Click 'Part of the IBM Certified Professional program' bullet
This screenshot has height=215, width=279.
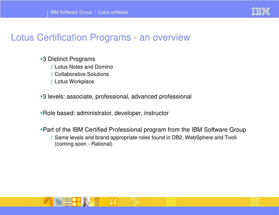click(x=144, y=129)
